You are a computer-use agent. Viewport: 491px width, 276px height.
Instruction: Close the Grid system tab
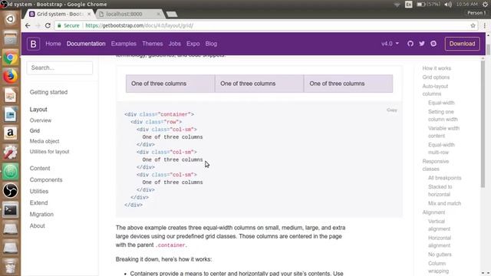click(x=89, y=14)
